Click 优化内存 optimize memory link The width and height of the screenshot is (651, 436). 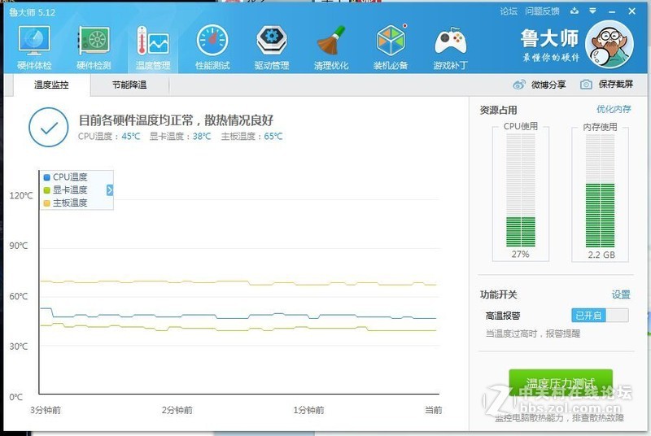[x=614, y=109]
